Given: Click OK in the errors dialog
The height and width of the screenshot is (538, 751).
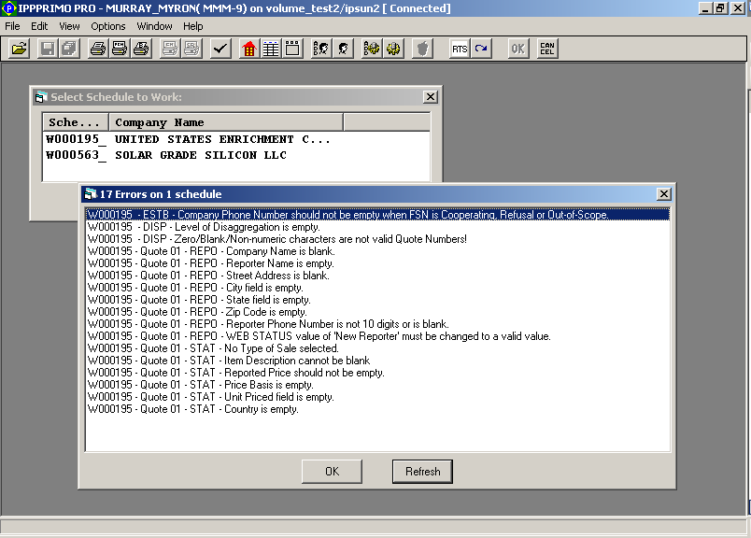Looking at the screenshot, I should (x=332, y=472).
